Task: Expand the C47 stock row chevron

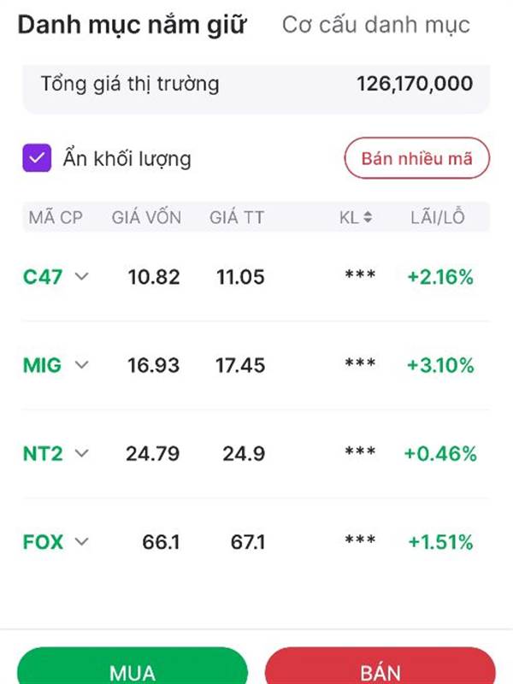Action: 82,276
